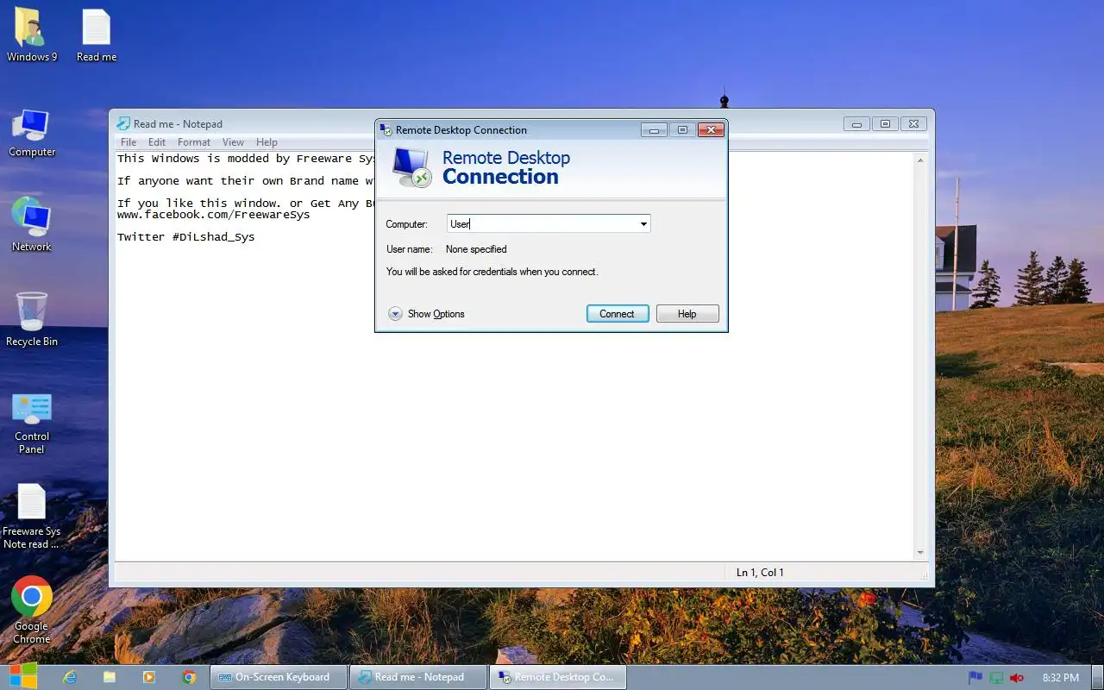This screenshot has width=1104, height=690.
Task: Click the Remote Desktop Connection banner icon
Action: pos(411,167)
